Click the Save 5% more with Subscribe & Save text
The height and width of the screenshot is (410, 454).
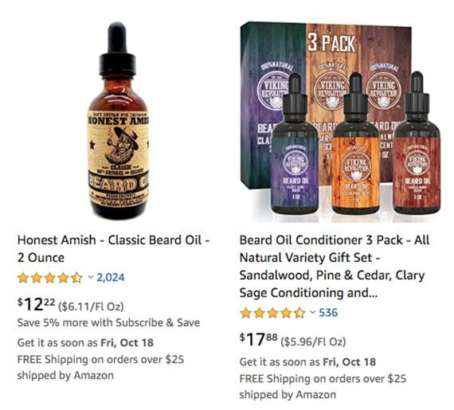108,322
